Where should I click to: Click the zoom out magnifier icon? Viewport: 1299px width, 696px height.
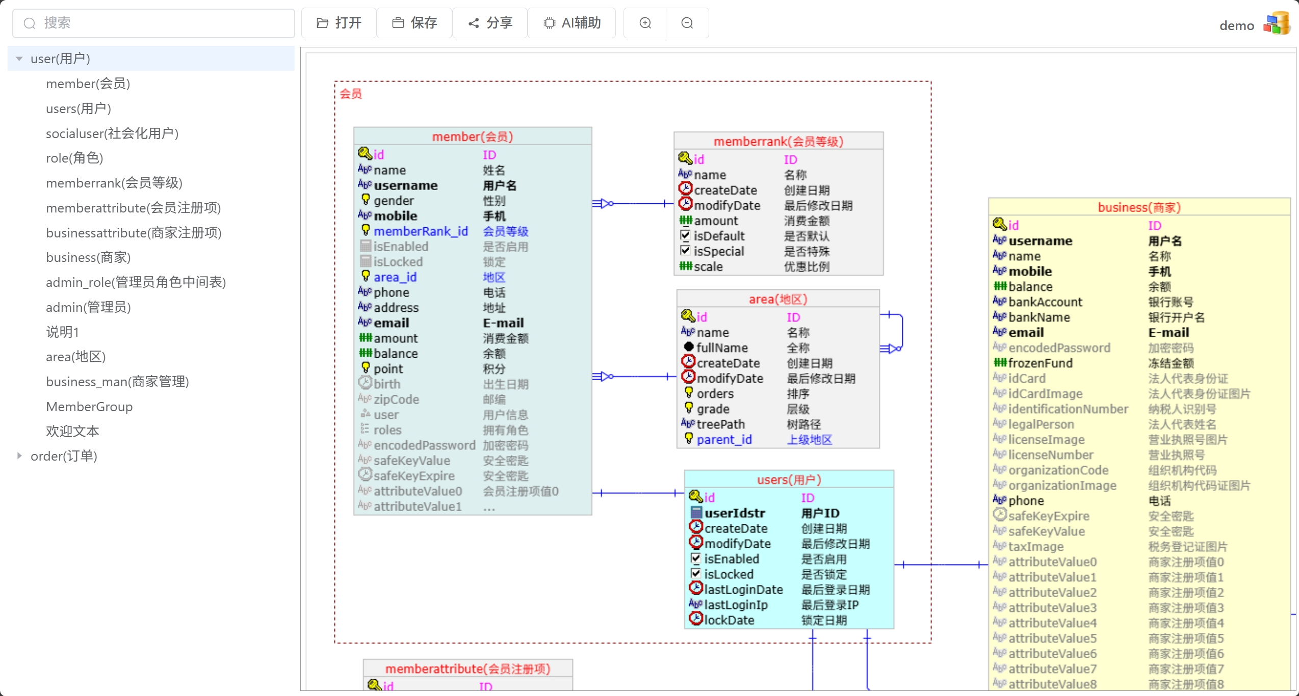(687, 23)
